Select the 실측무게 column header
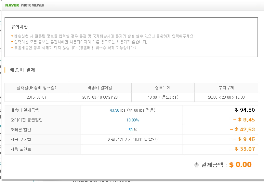 163,88
